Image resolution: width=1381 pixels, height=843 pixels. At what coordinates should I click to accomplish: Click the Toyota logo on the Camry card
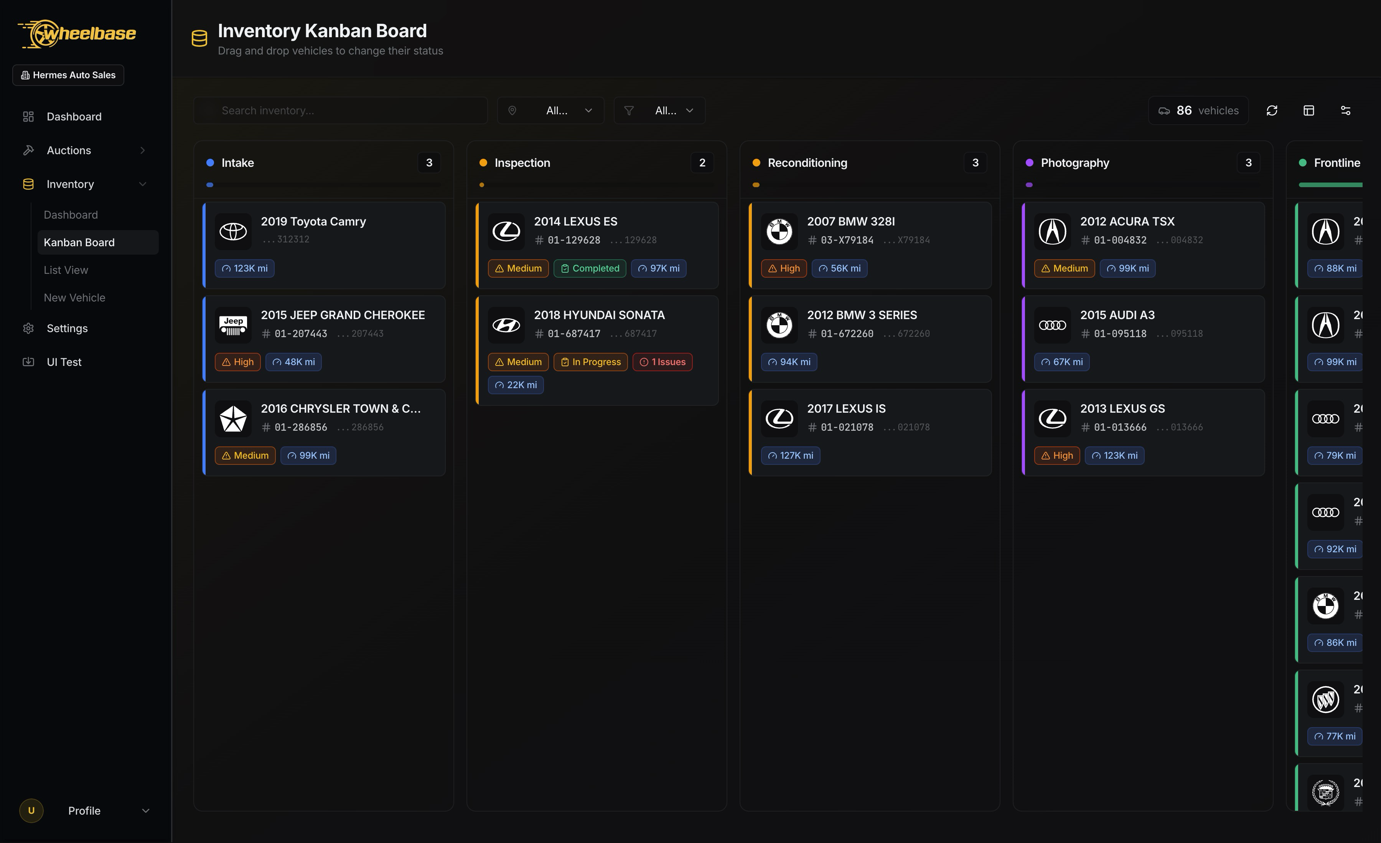pos(233,231)
